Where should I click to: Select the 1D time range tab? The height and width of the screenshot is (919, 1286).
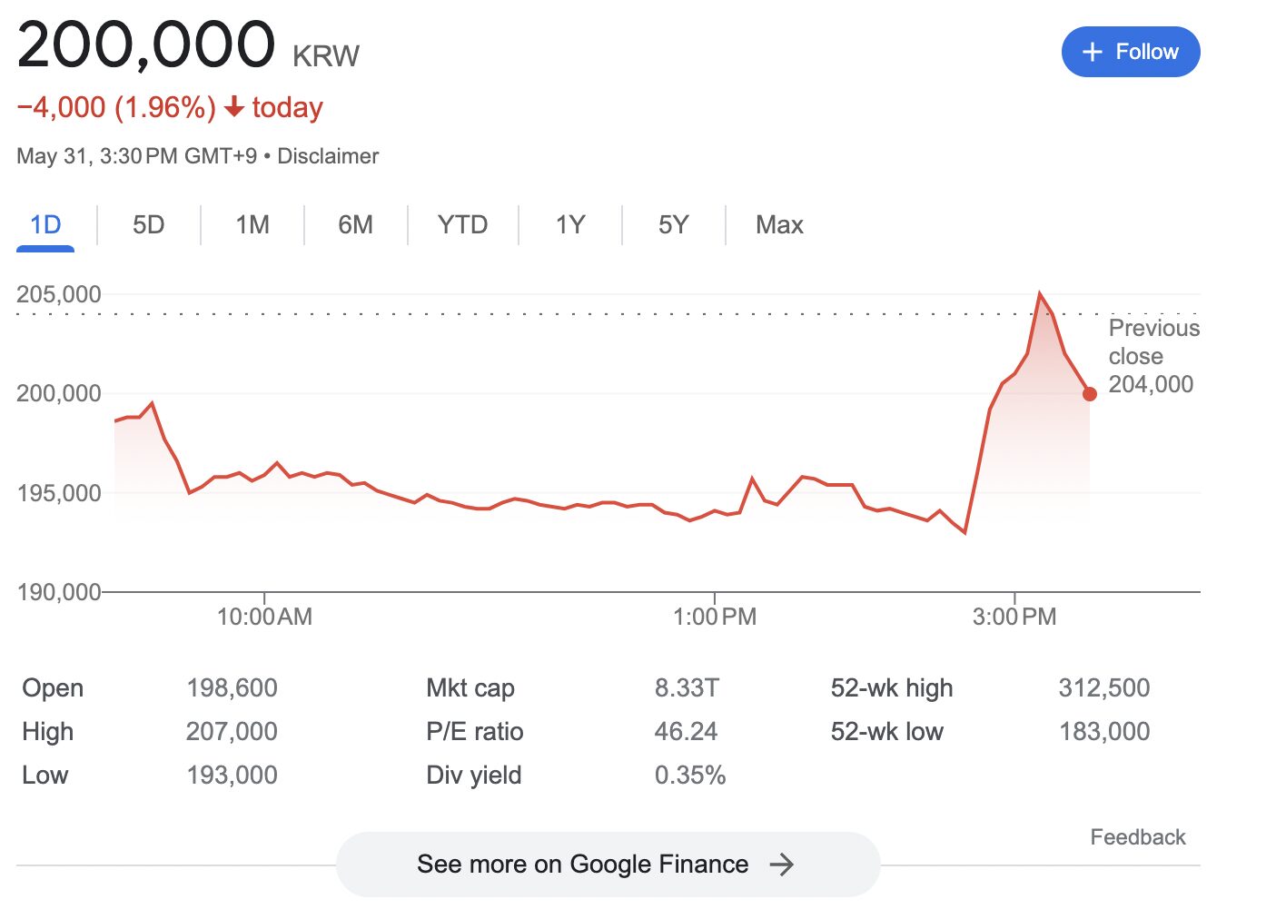pyautogui.click(x=45, y=224)
